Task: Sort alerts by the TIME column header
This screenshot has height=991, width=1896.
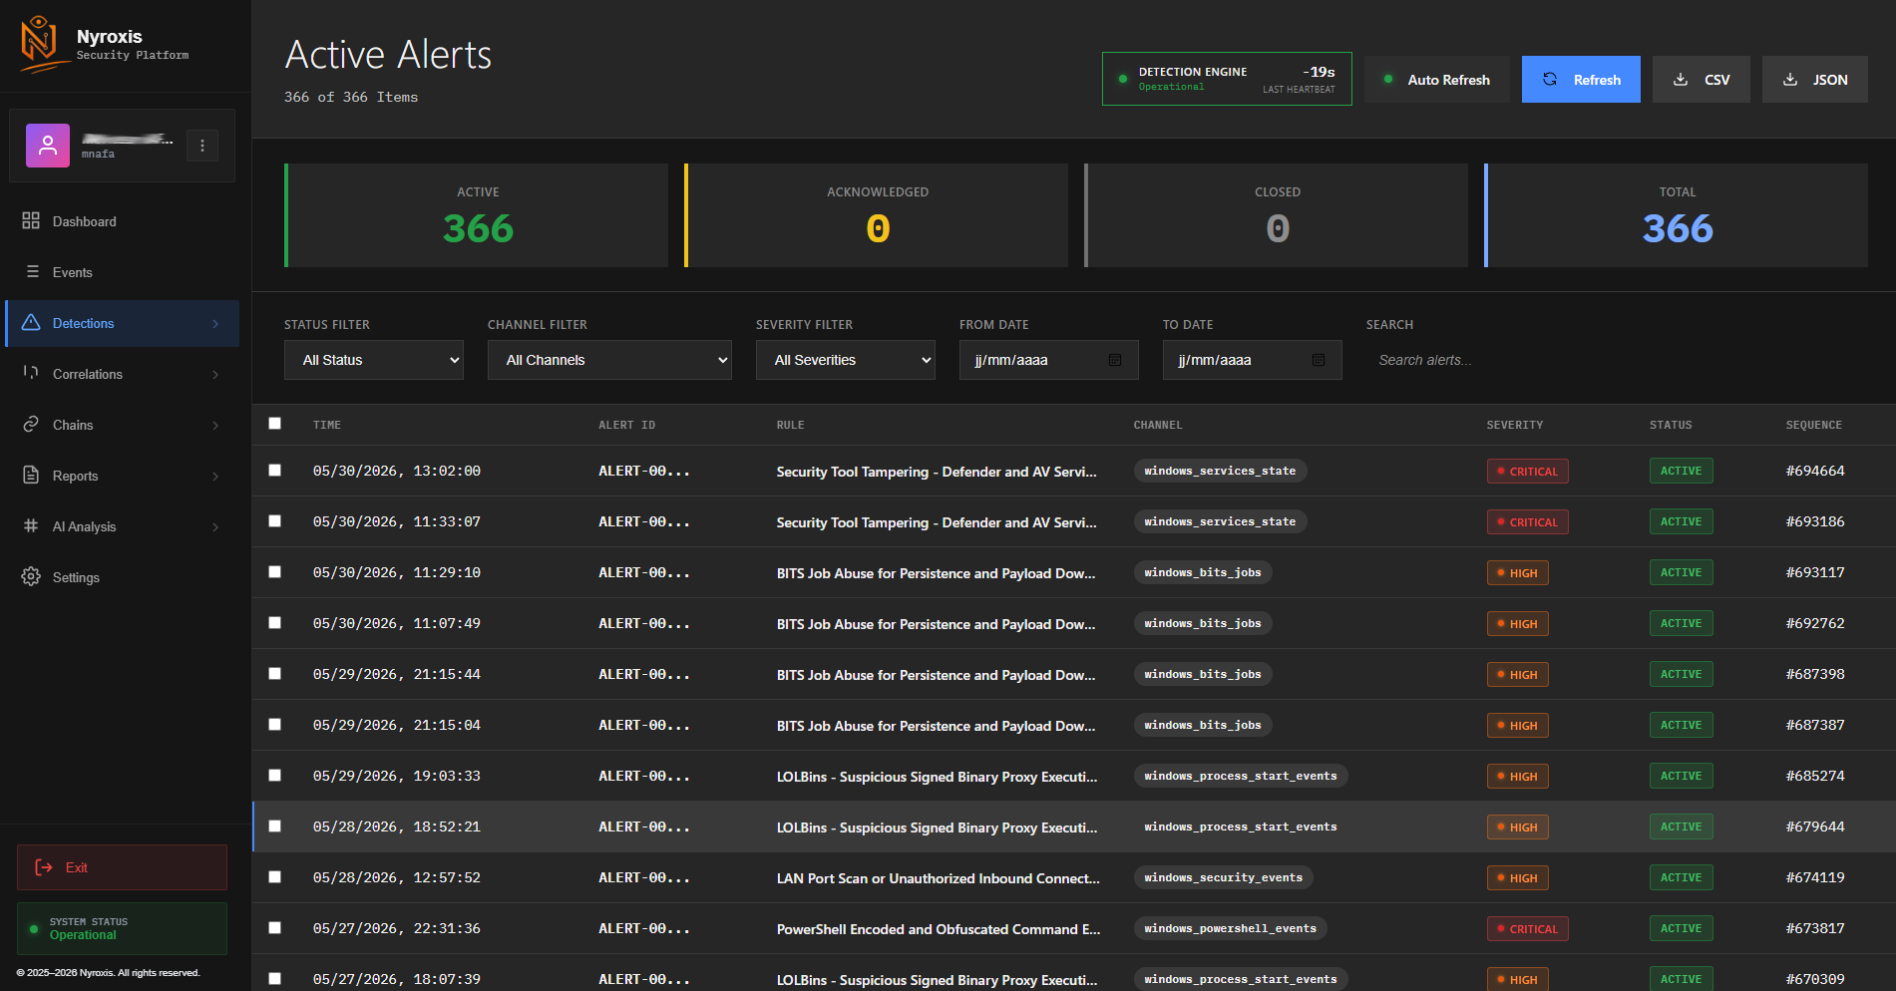Action: [x=327, y=425]
